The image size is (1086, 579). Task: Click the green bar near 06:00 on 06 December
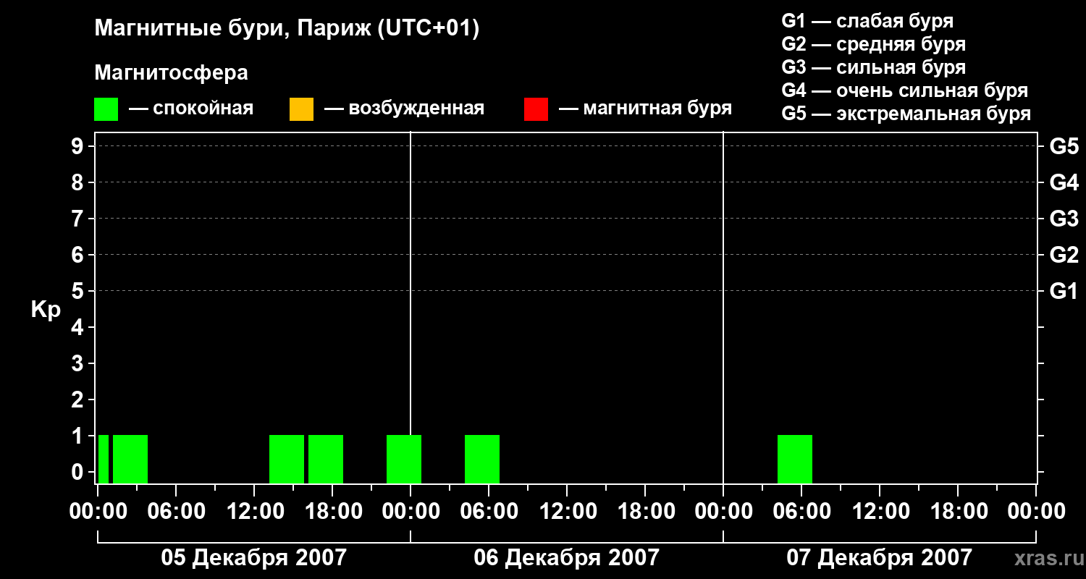tap(482, 459)
